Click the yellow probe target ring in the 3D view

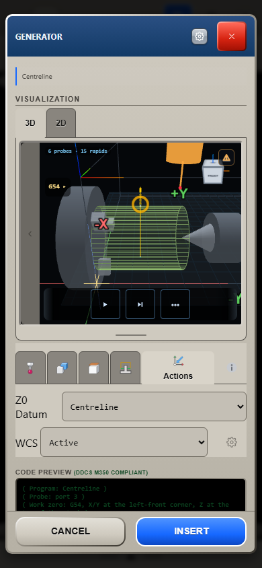coord(140,205)
